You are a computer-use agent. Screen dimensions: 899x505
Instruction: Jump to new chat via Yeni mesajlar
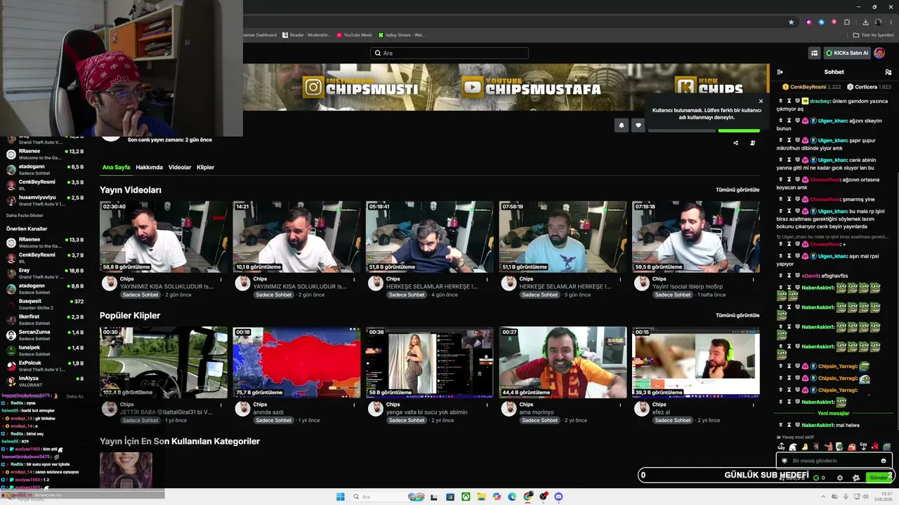click(833, 413)
